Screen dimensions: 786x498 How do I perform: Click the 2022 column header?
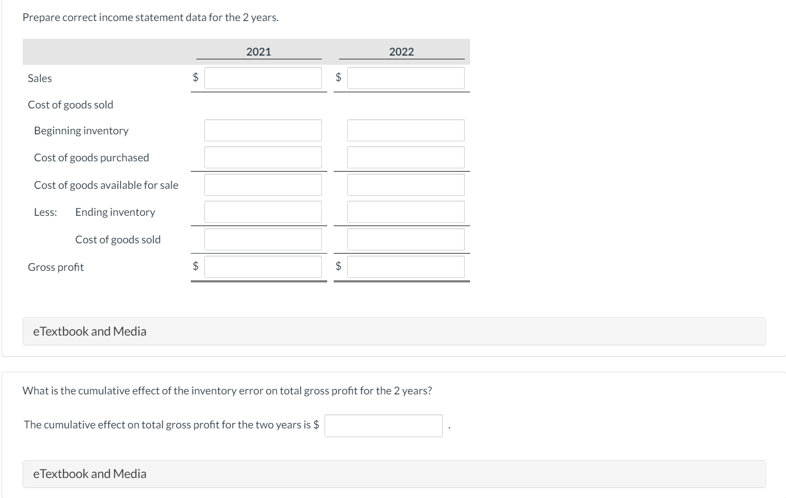402,51
